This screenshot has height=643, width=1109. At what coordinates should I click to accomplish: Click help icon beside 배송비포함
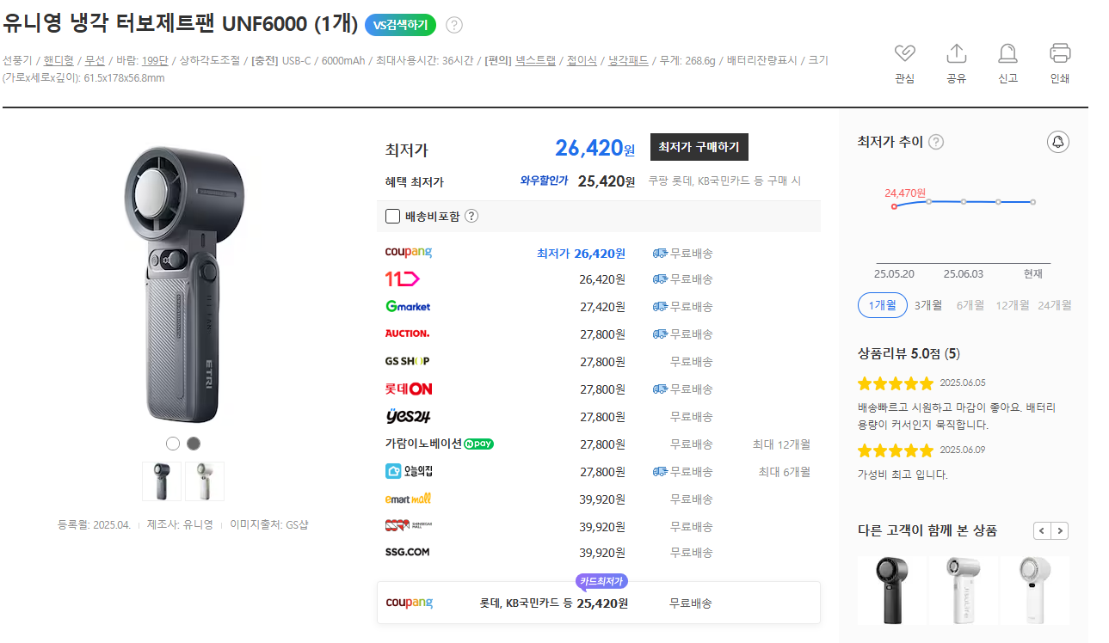[471, 216]
